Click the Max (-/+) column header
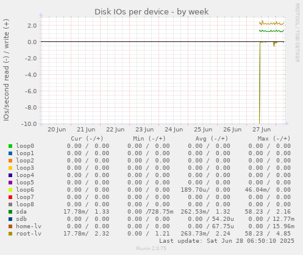 point(274,139)
